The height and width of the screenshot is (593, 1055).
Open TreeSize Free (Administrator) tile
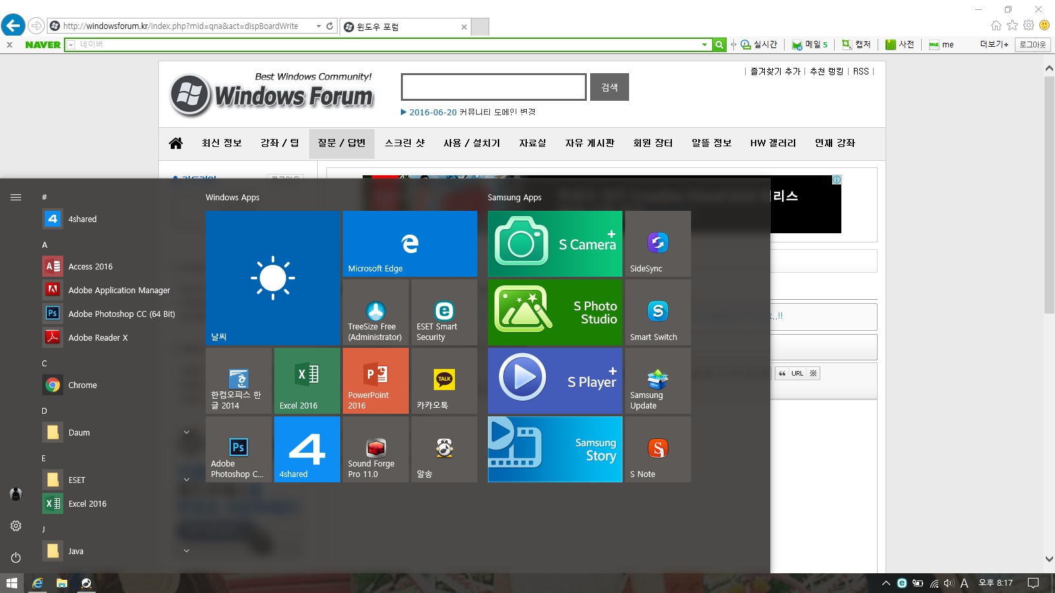click(x=375, y=312)
